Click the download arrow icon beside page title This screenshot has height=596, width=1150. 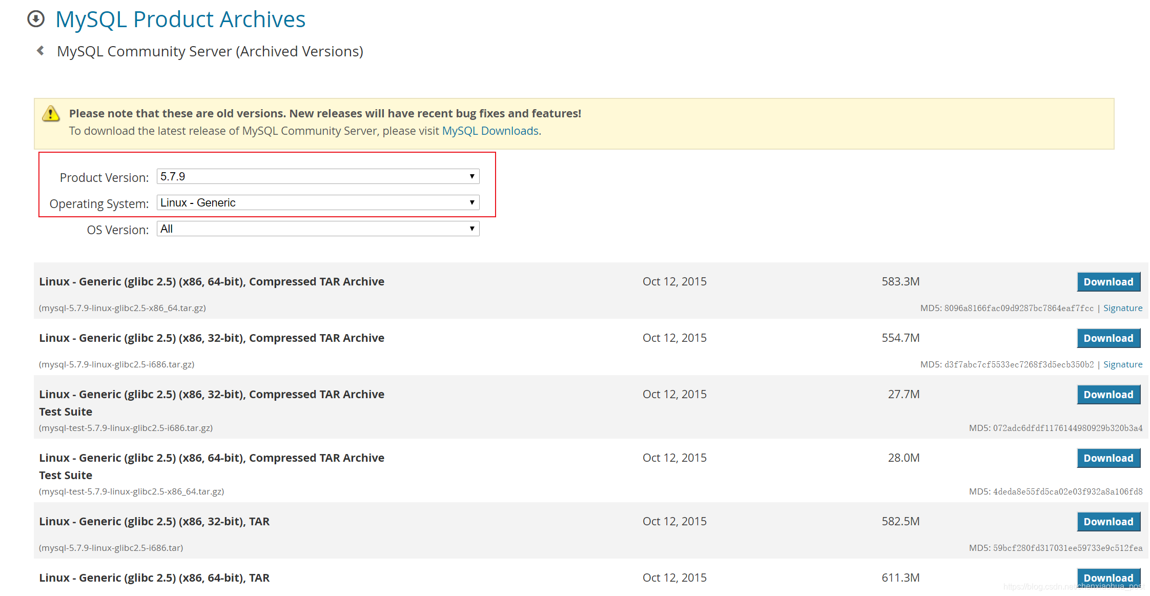[35, 19]
